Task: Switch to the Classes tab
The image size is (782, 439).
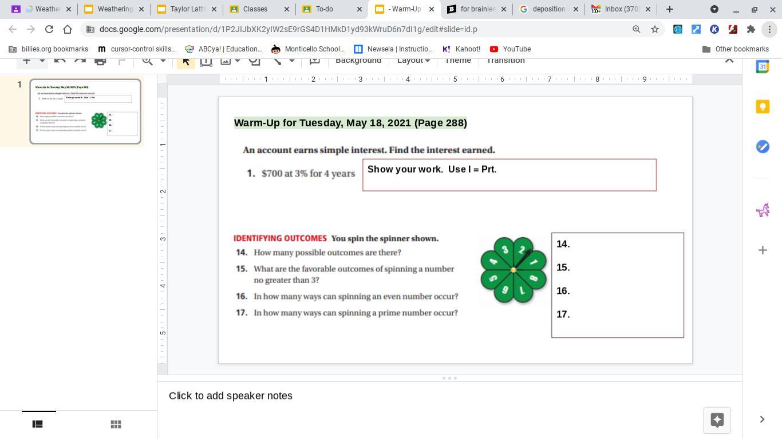Action: 259,9
